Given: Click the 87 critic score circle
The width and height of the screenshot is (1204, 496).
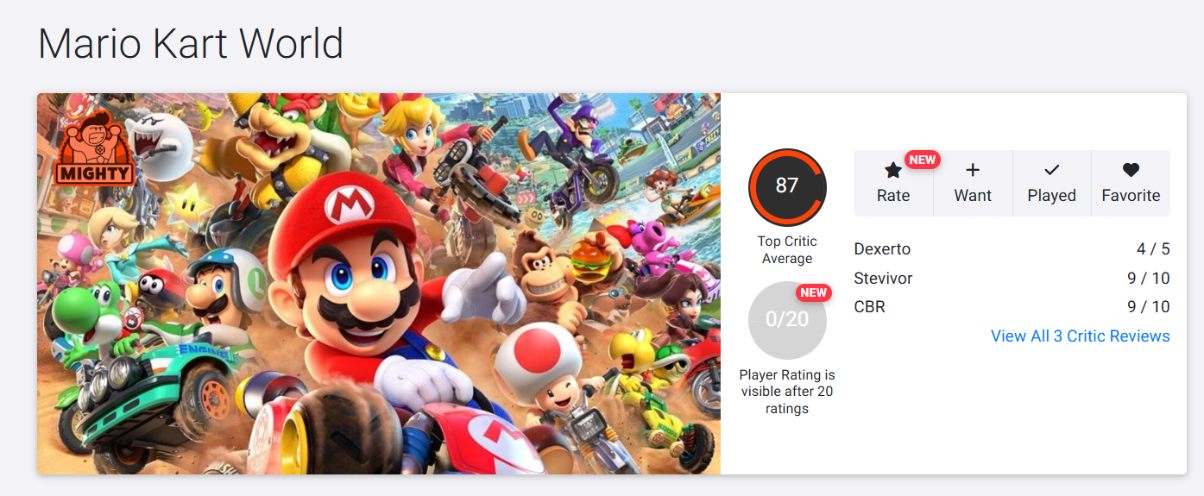Looking at the screenshot, I should (x=787, y=187).
